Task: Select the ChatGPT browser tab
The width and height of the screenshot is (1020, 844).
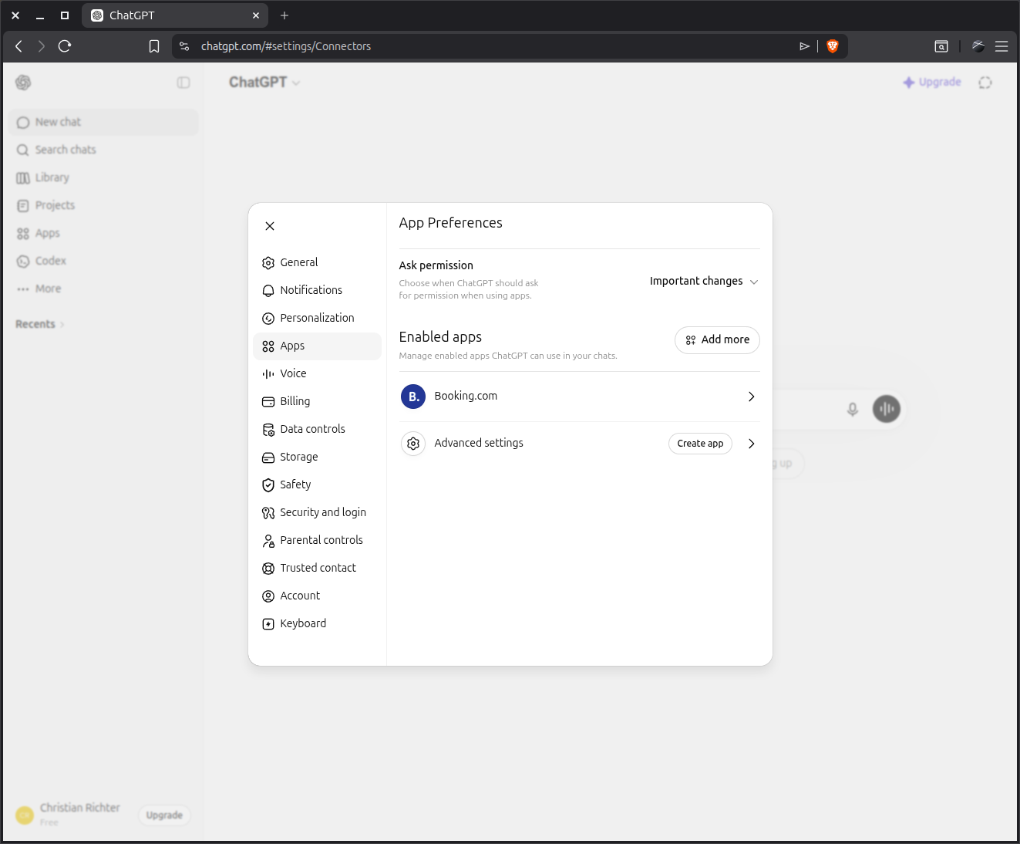Action: coord(175,15)
